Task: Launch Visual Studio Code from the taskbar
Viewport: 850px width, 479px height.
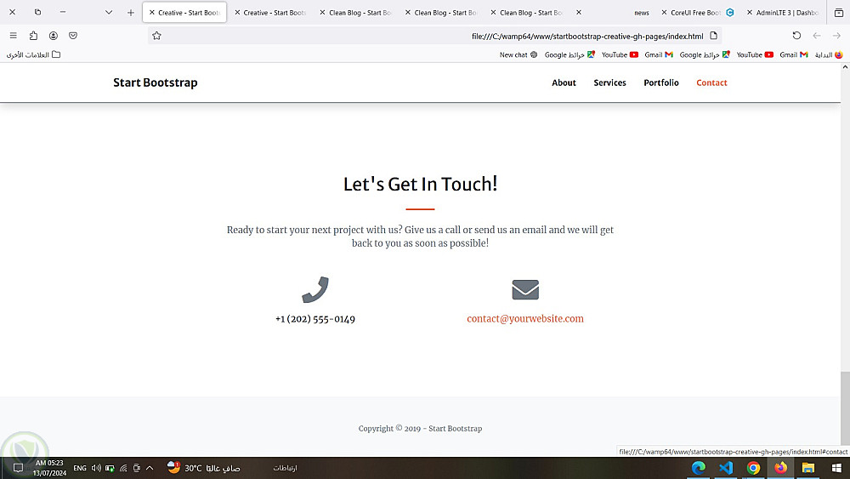Action: (x=726, y=468)
